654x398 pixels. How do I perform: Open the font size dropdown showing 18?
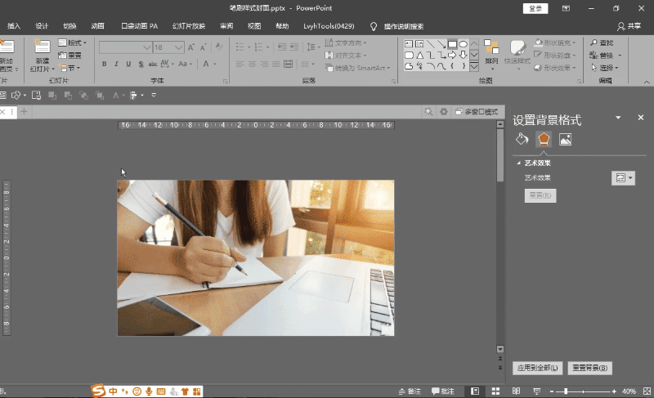click(178, 47)
